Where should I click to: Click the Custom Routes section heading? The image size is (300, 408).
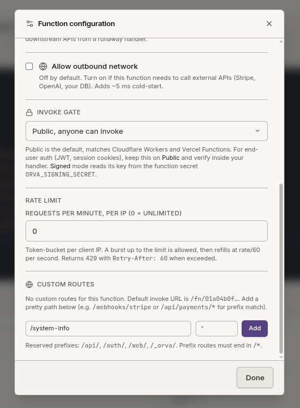(66, 284)
